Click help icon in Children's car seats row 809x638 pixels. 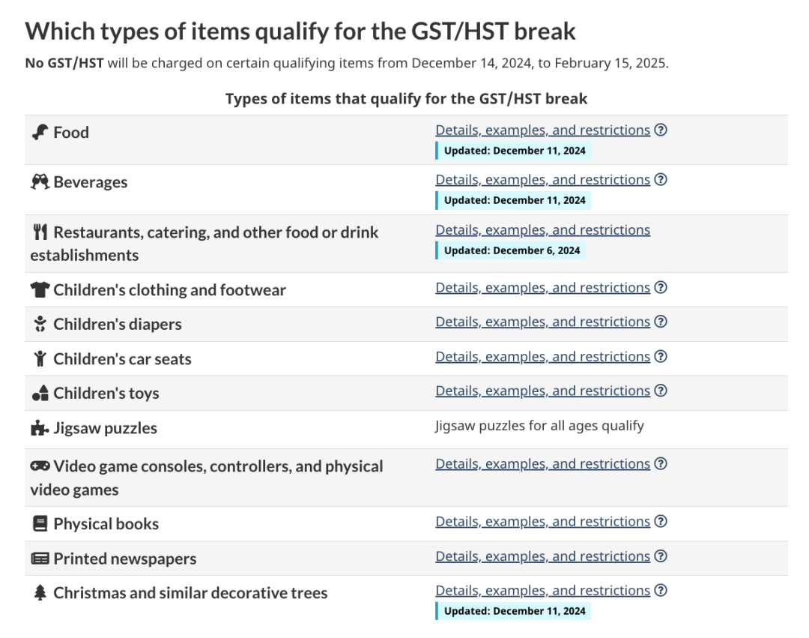click(x=661, y=357)
